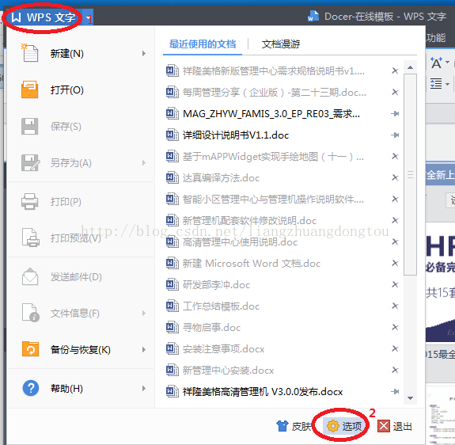Open recent file 安装注意事项.docx
455x445 pixels.
pos(223,349)
